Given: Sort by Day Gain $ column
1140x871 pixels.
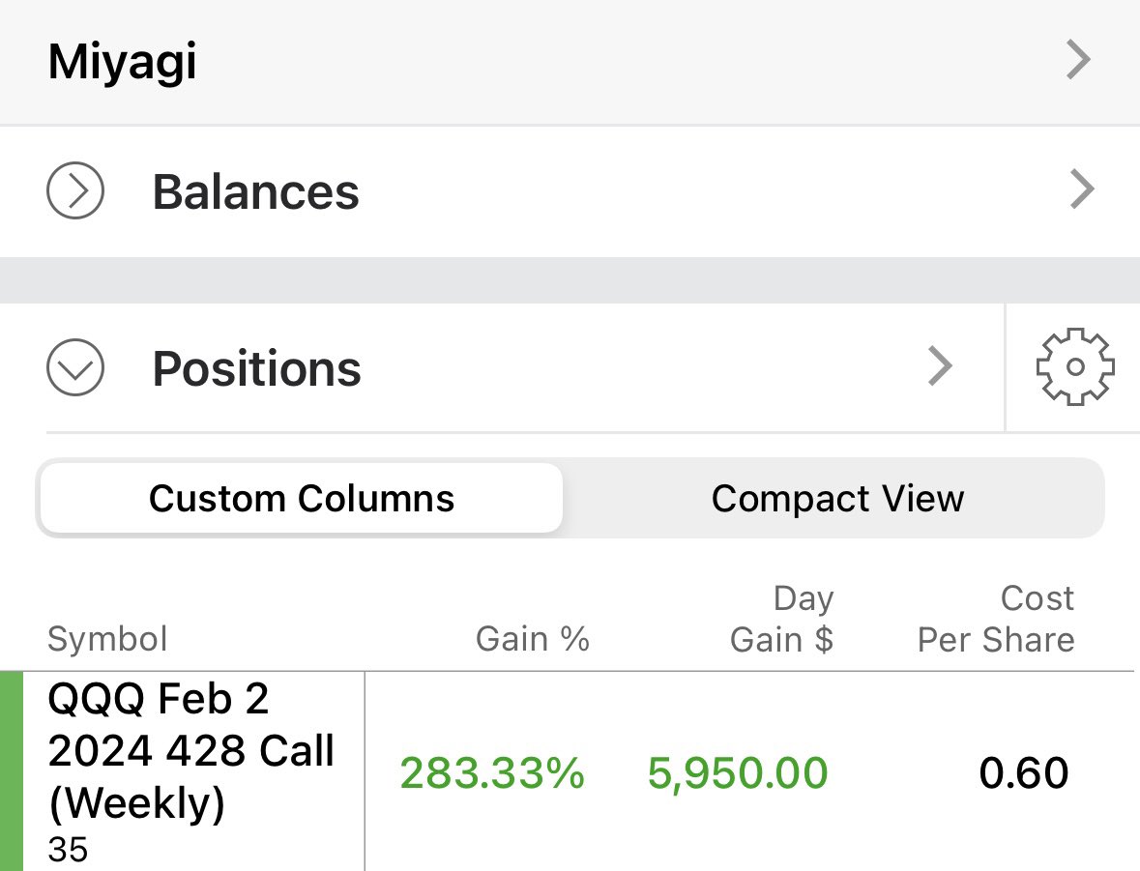Looking at the screenshot, I should tap(781, 620).
